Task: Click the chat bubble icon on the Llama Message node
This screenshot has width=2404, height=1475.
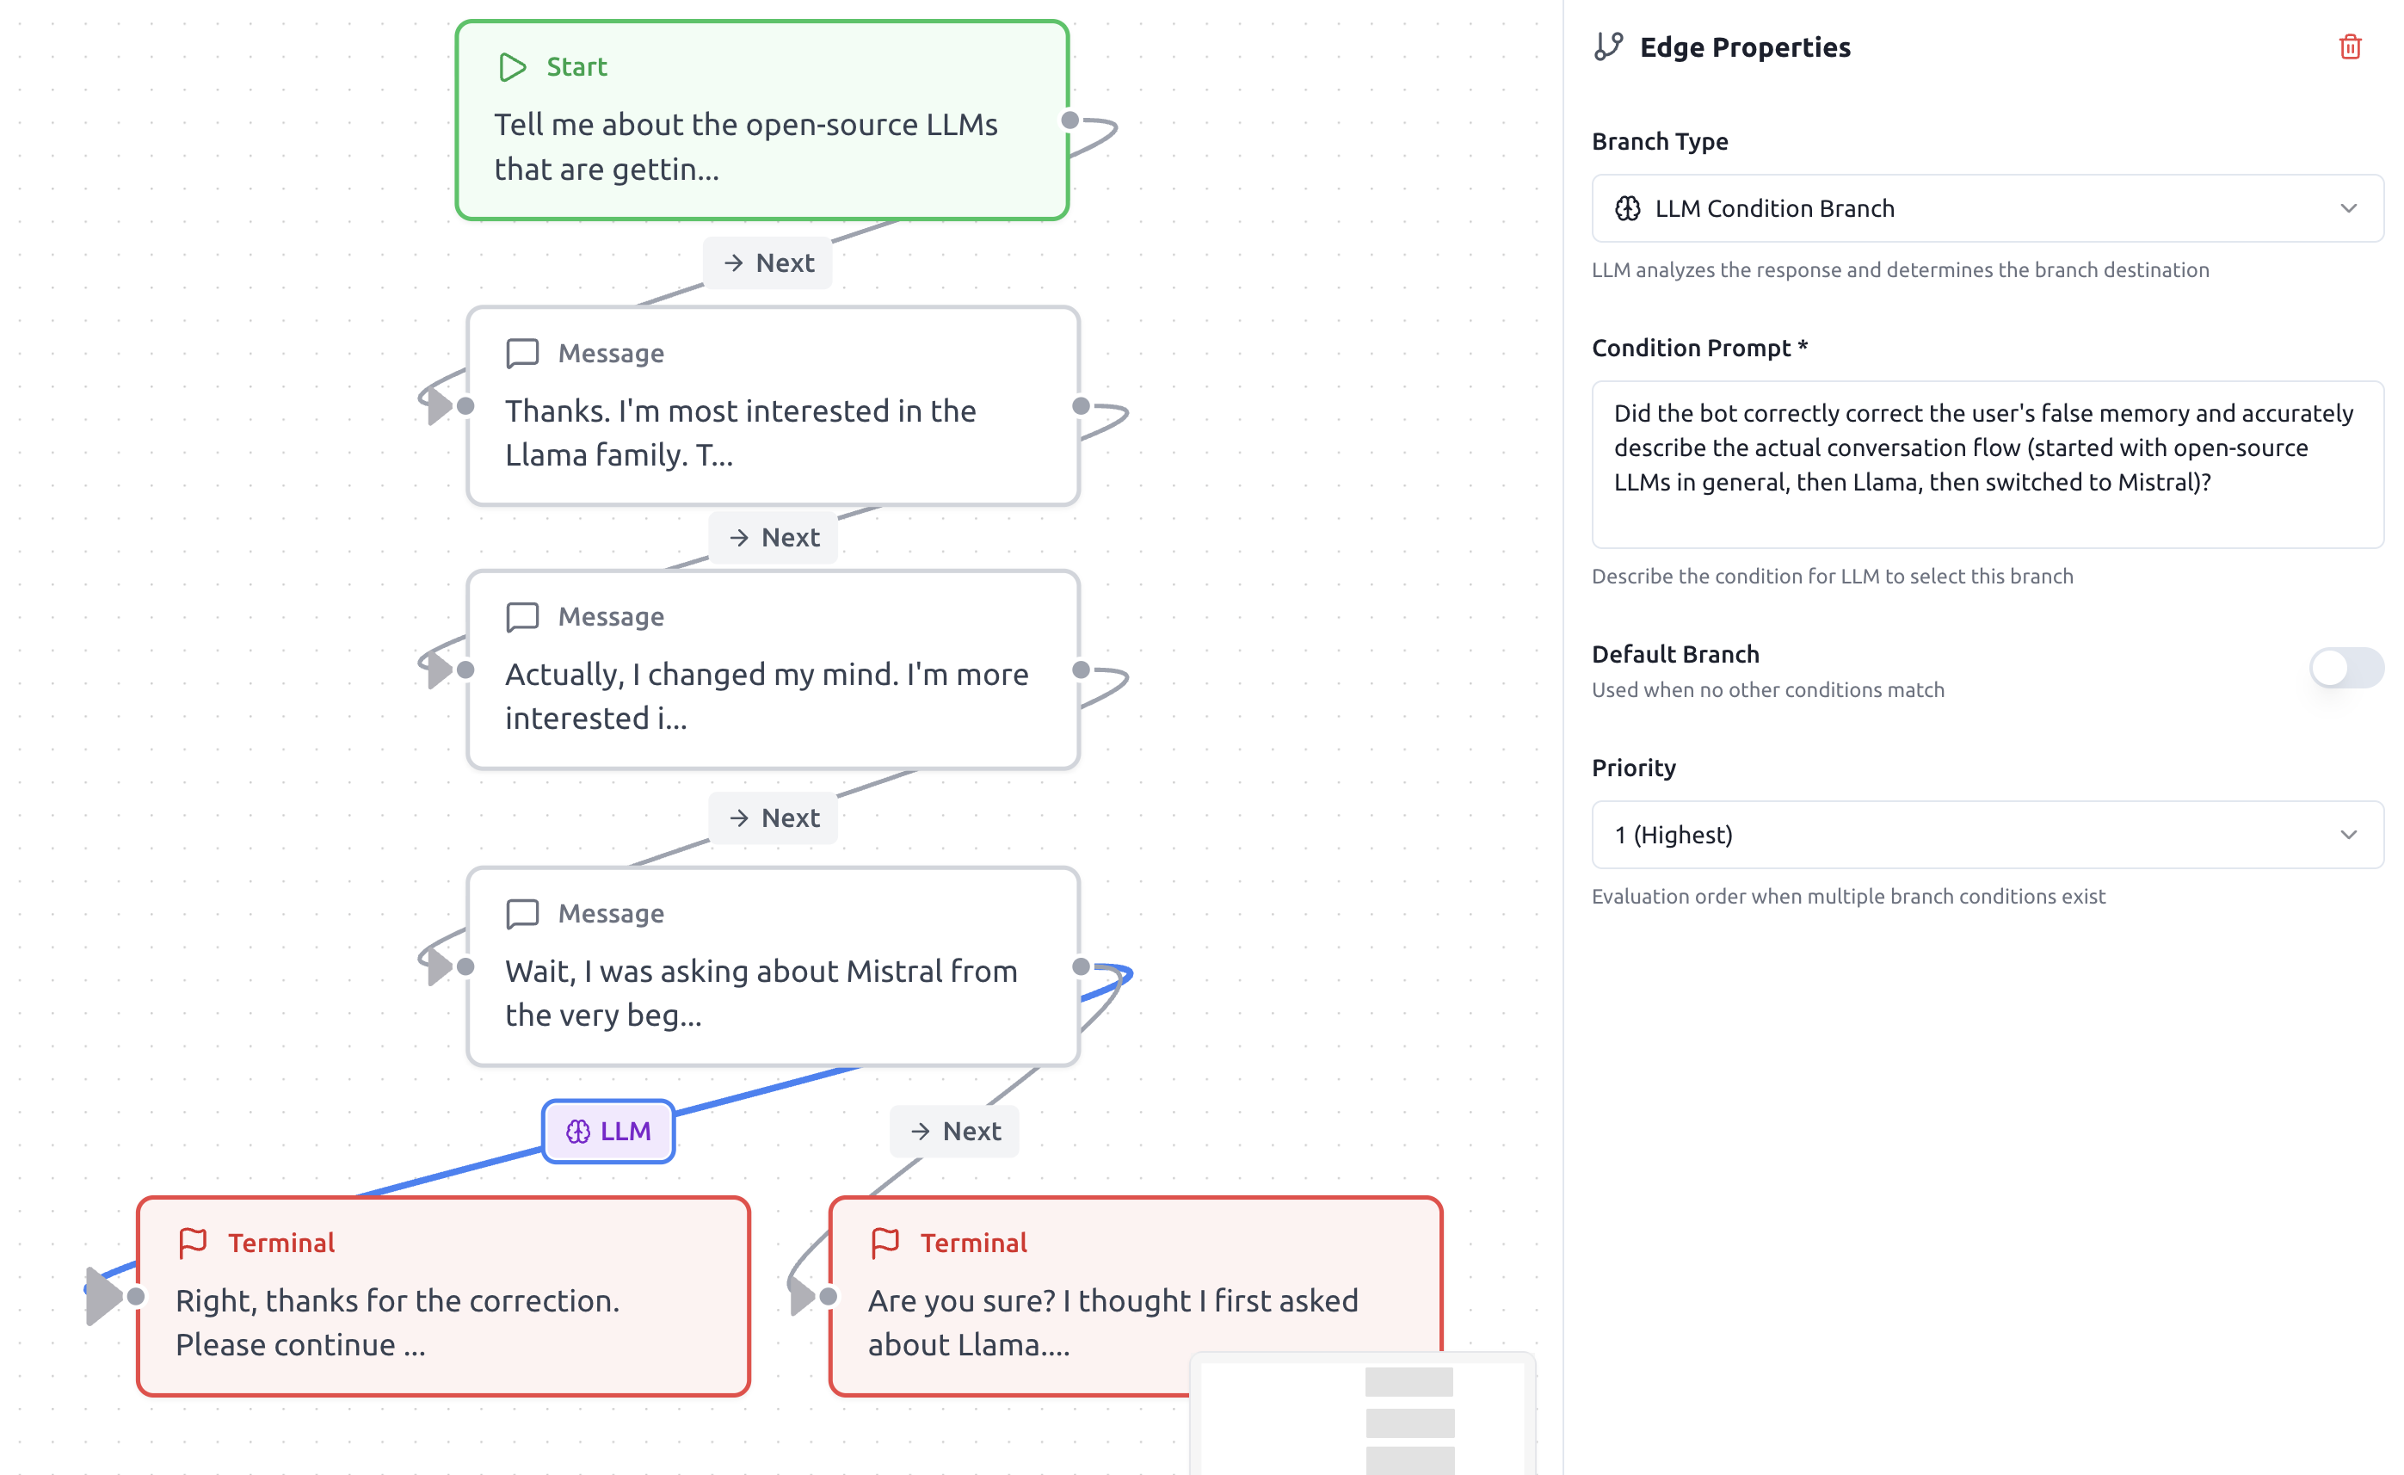Action: (523, 352)
